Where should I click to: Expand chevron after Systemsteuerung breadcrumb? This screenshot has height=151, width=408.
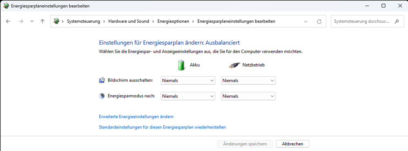(x=104, y=21)
